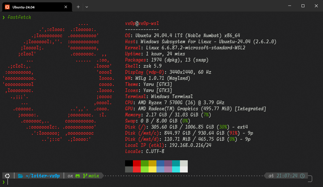The image size is (323, 187).
Task: Click the time '21:07:24' in the prompt
Action: click(287, 176)
